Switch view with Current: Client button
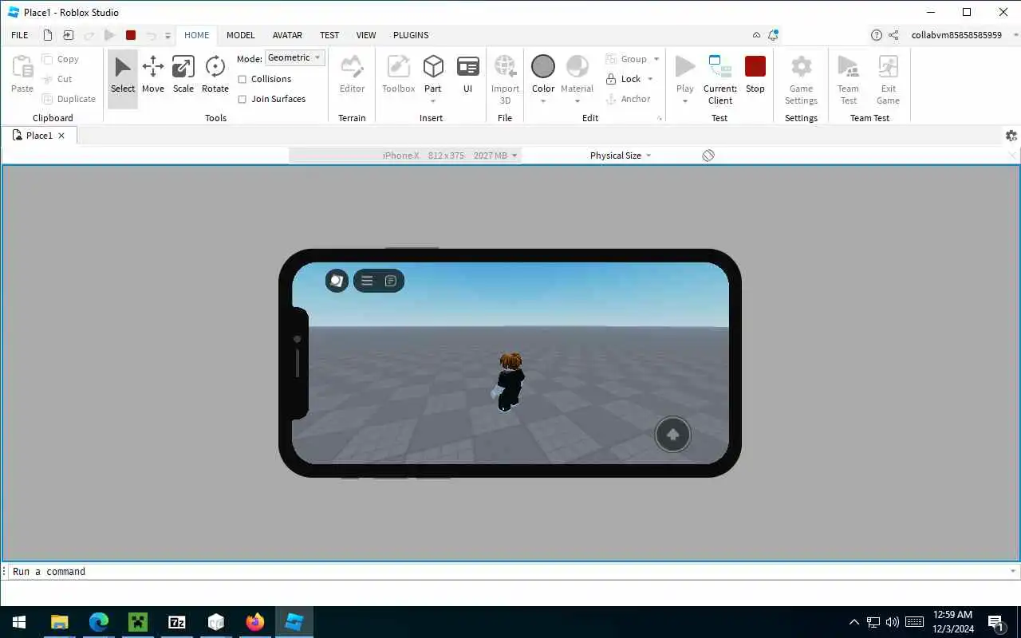 pos(720,80)
